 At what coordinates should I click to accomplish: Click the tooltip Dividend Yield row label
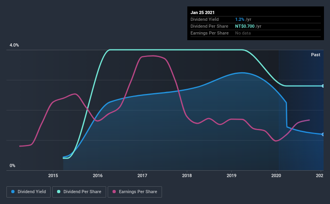[x=205, y=19]
